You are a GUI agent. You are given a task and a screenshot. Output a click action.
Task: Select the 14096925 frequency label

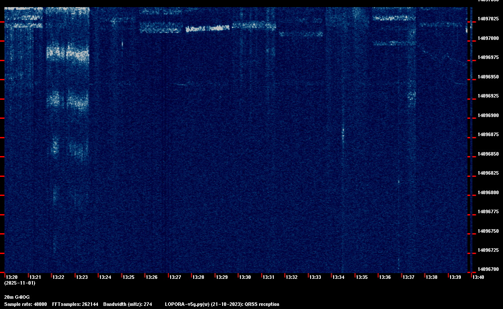[488, 96]
